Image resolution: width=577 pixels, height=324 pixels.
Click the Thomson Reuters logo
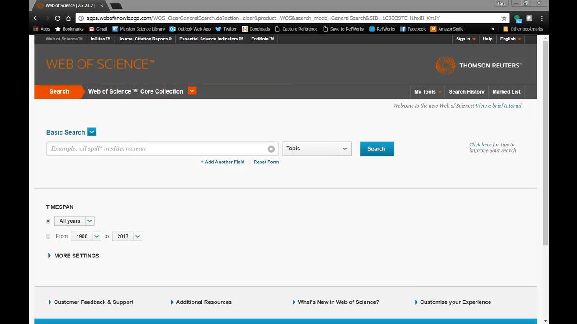point(478,66)
